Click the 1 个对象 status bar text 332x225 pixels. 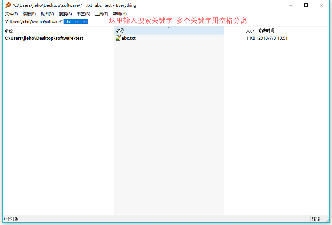[11, 219]
